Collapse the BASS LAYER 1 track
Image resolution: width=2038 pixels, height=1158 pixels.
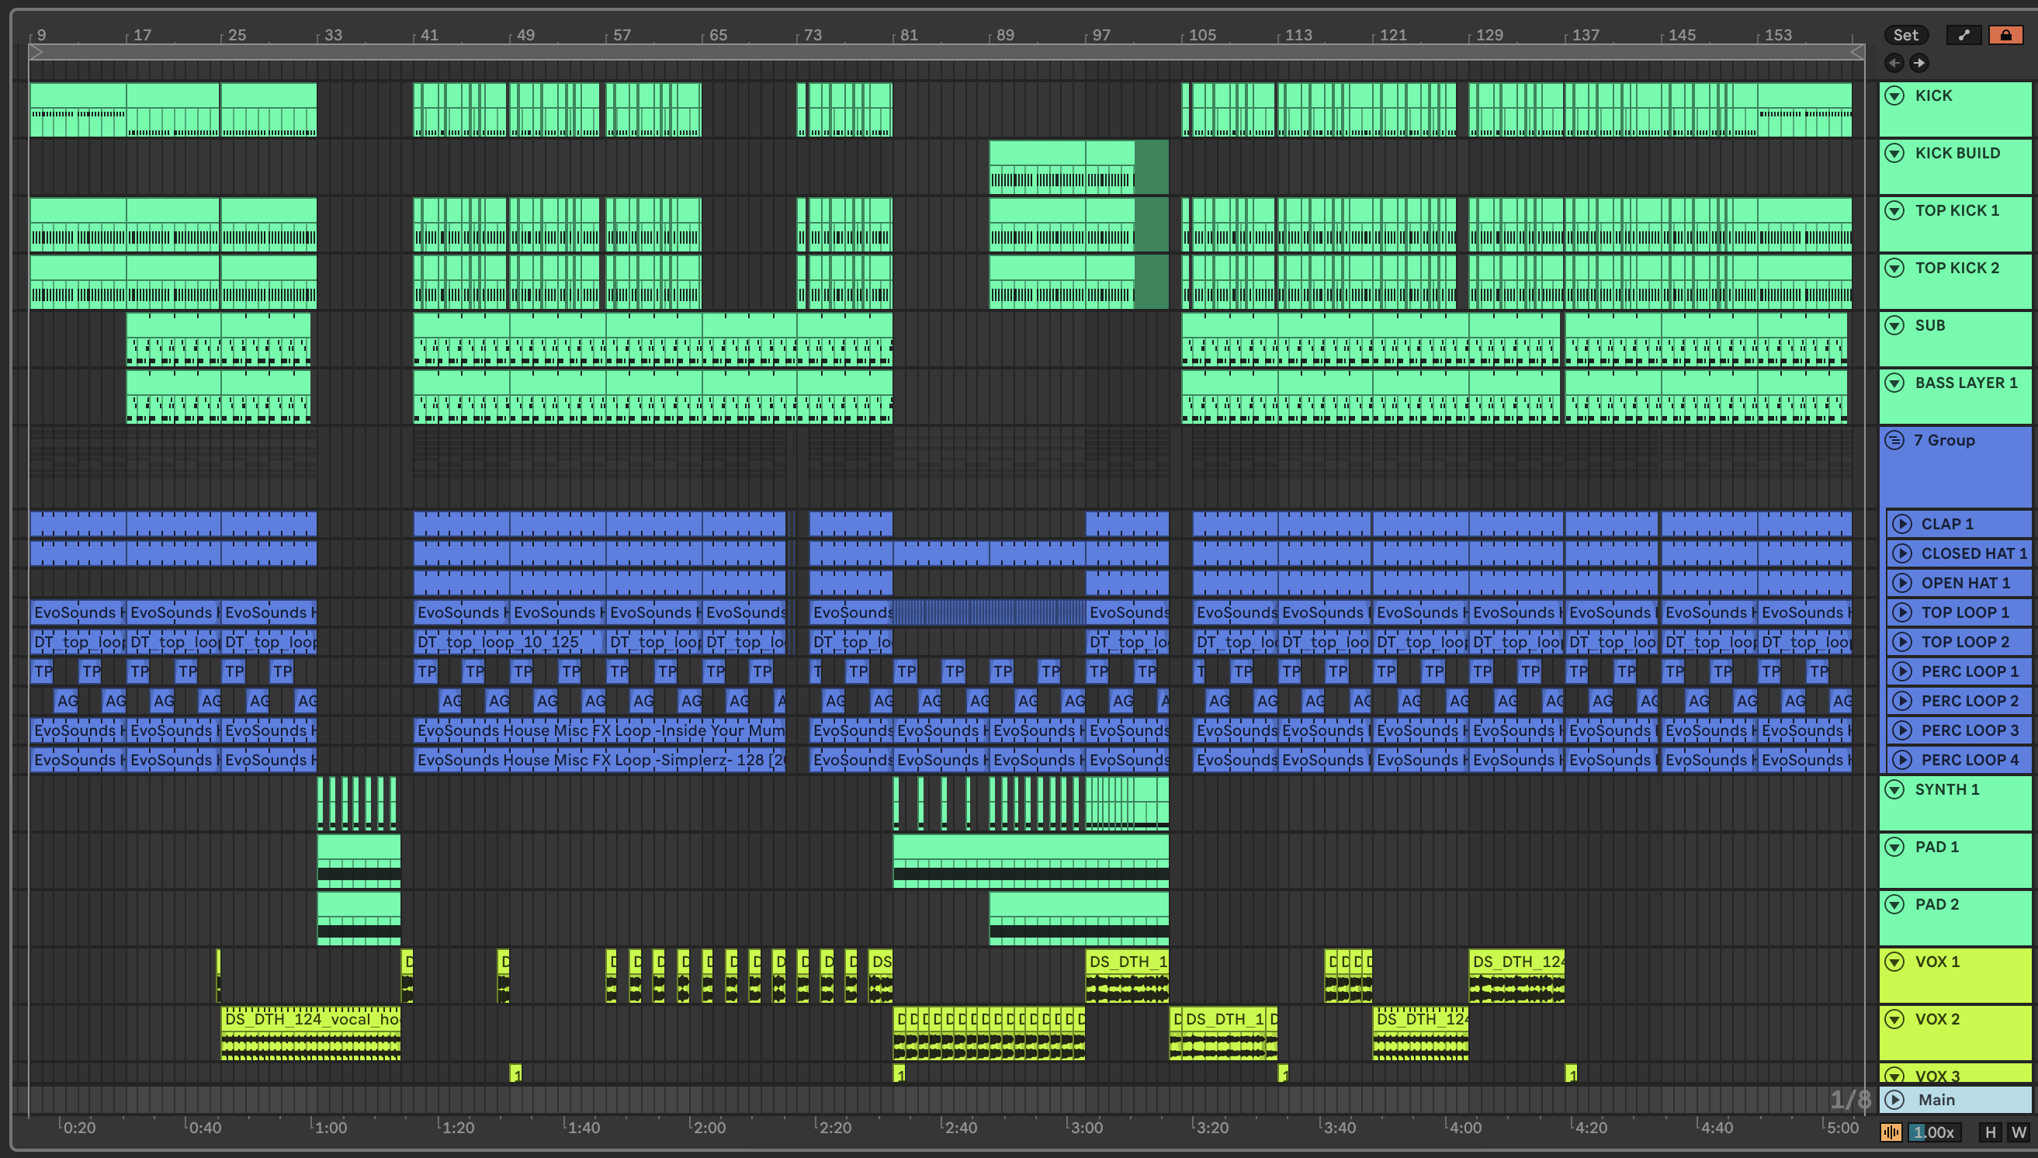1895,383
